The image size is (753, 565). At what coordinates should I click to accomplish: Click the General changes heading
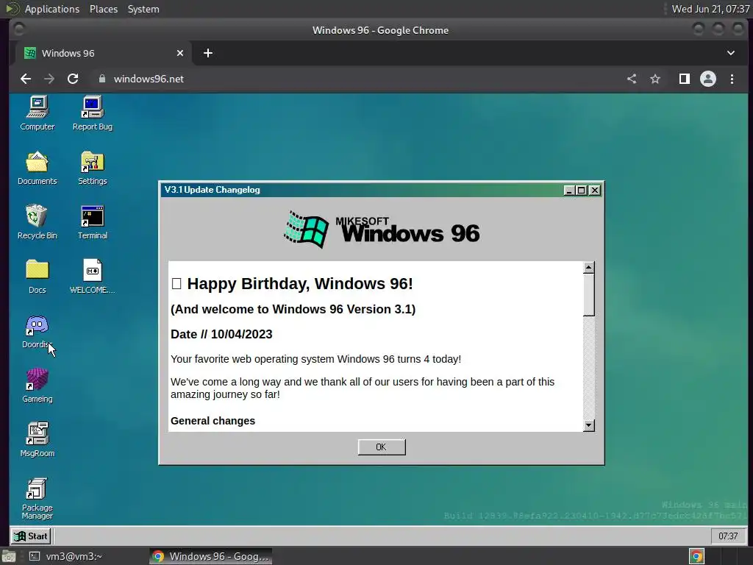coord(213,421)
